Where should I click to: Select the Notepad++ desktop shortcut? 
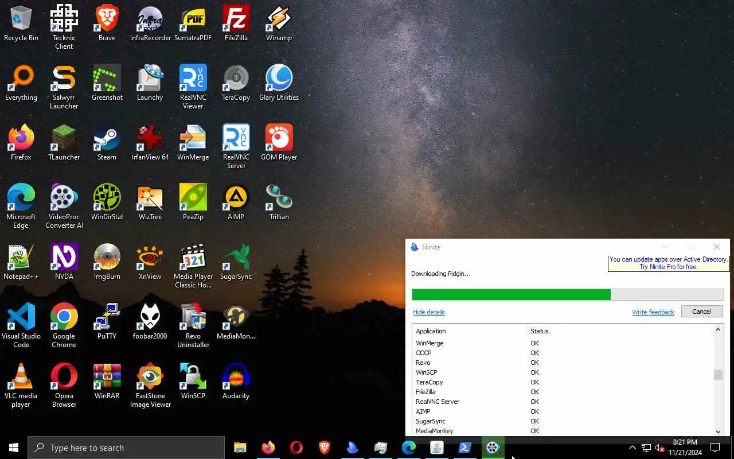click(21, 262)
